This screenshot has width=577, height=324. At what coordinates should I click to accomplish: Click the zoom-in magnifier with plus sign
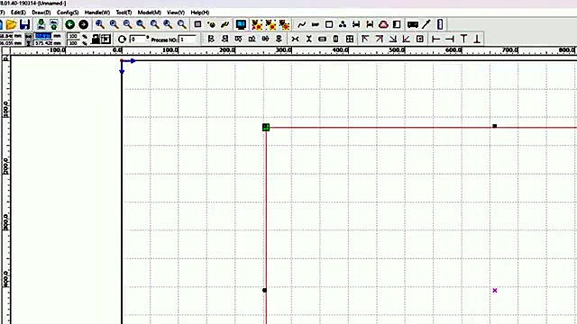tap(100, 24)
